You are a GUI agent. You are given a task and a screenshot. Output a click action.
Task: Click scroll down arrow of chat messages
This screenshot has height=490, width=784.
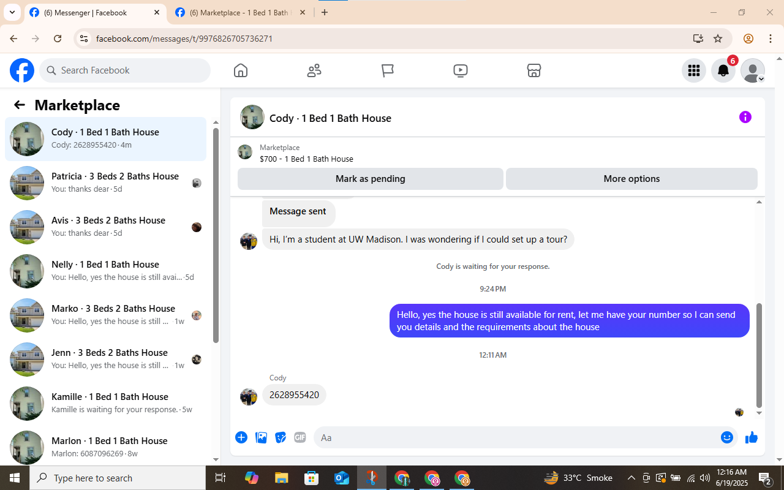759,413
